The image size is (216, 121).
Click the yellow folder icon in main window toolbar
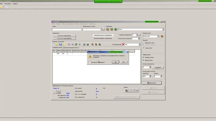click(x=1, y=7)
